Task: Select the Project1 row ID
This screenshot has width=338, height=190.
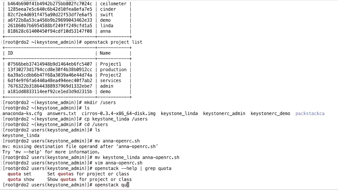Action: pos(50,64)
